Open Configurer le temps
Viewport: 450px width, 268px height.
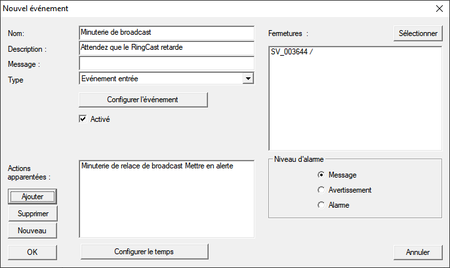144,252
